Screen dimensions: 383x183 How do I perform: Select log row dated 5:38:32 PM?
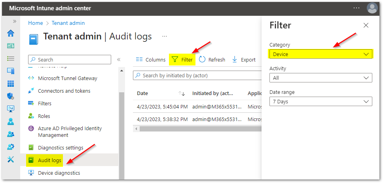197,119
